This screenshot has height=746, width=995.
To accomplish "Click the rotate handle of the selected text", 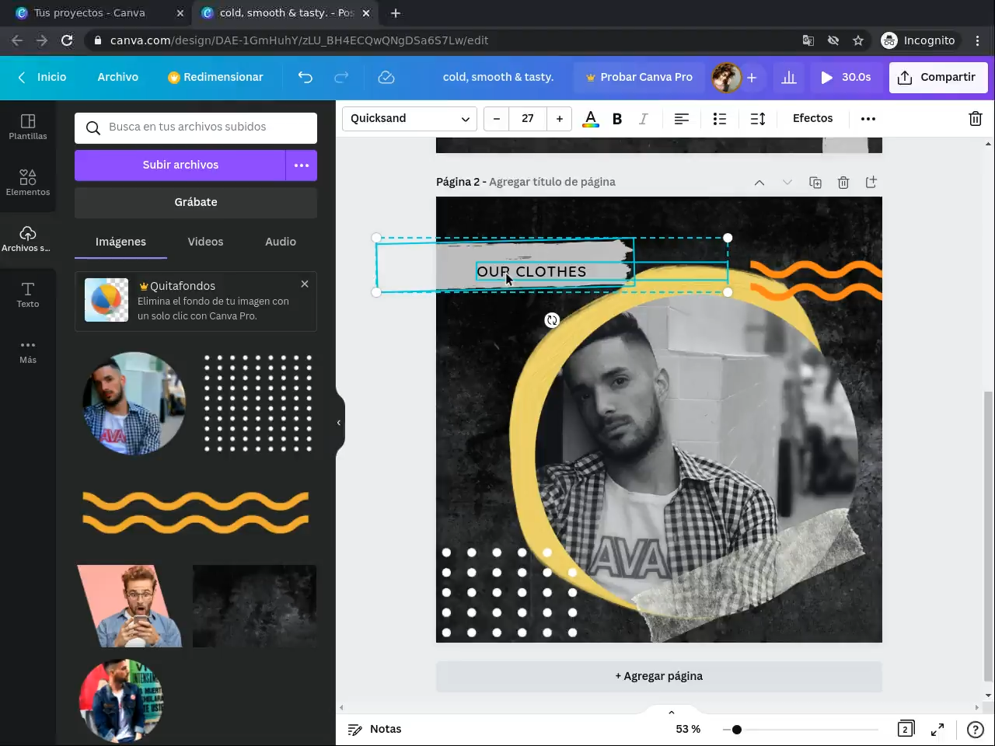I will (x=552, y=320).
